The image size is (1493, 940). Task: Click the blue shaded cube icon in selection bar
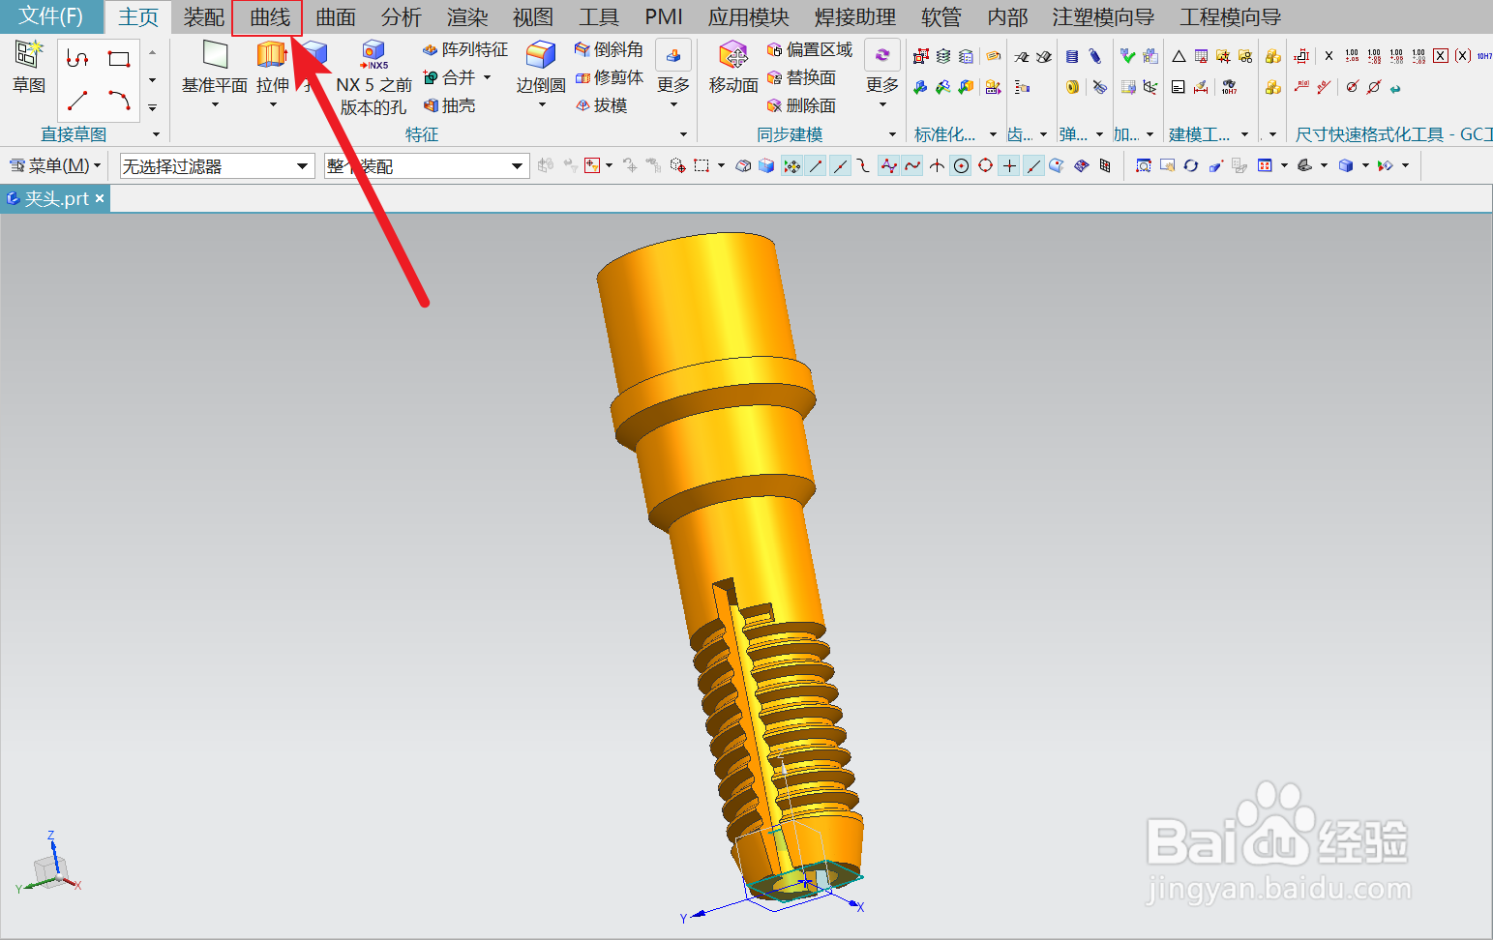tap(766, 166)
